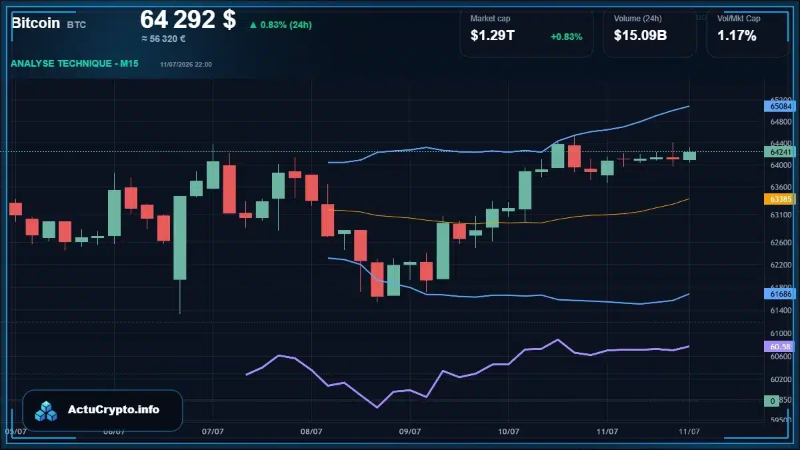
Task: Click the 06/07 date axis label
Action: [x=114, y=431]
